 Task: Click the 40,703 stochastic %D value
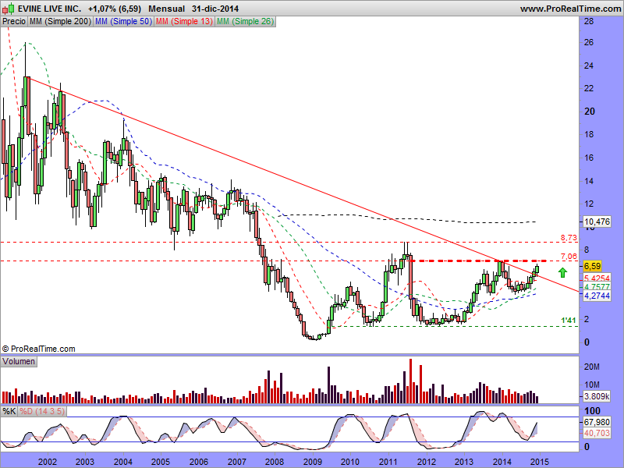(597, 433)
